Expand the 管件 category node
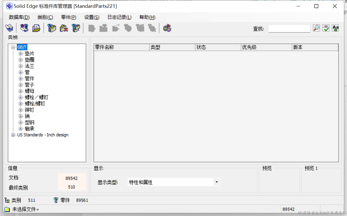Image resolution: width=347 pixels, height=216 pixels. tap(21, 79)
